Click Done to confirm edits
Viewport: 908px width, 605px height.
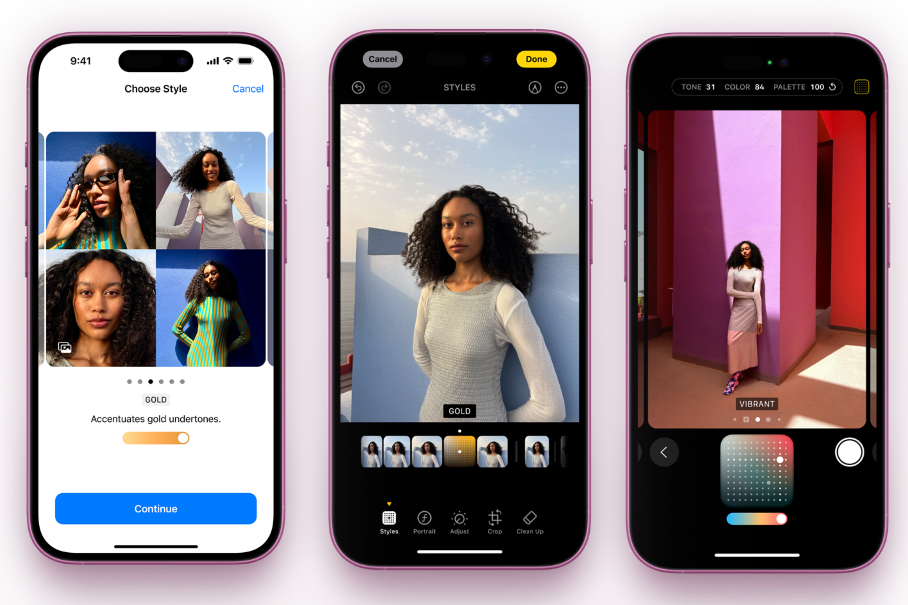click(x=536, y=59)
